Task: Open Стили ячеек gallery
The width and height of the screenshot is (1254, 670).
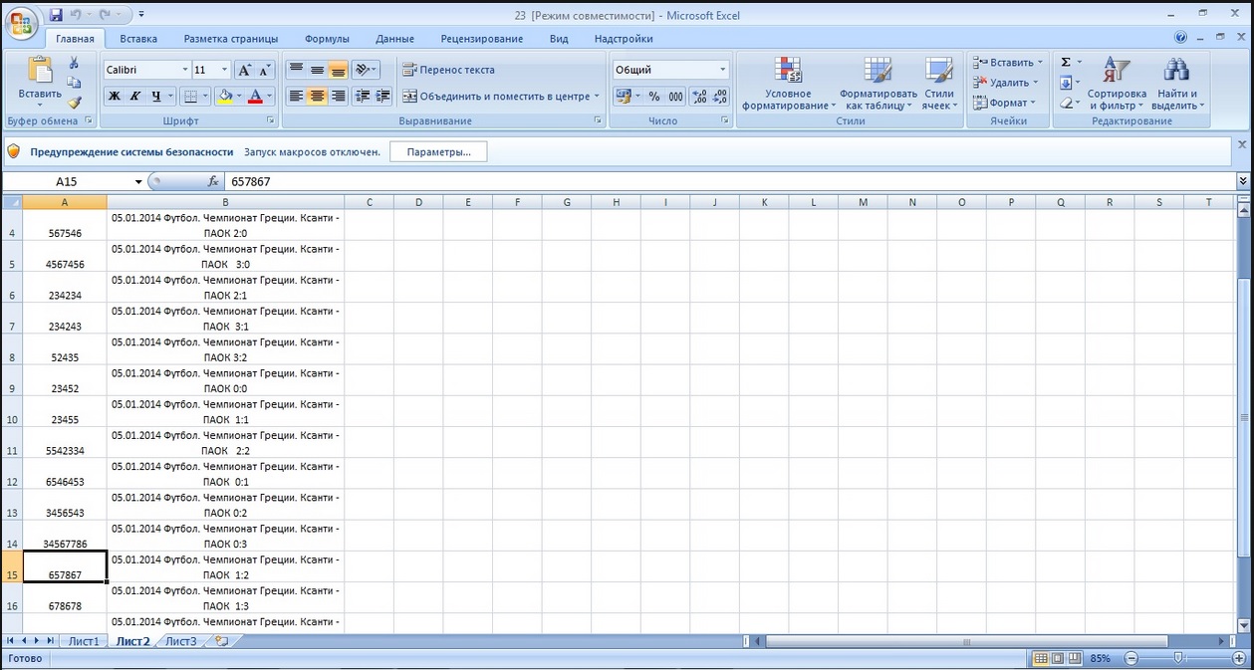Action: pos(938,83)
